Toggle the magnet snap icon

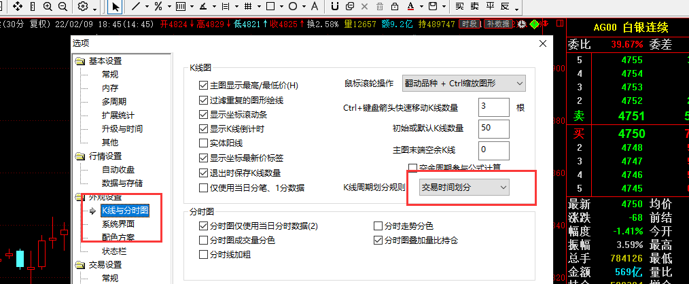(335, 6)
